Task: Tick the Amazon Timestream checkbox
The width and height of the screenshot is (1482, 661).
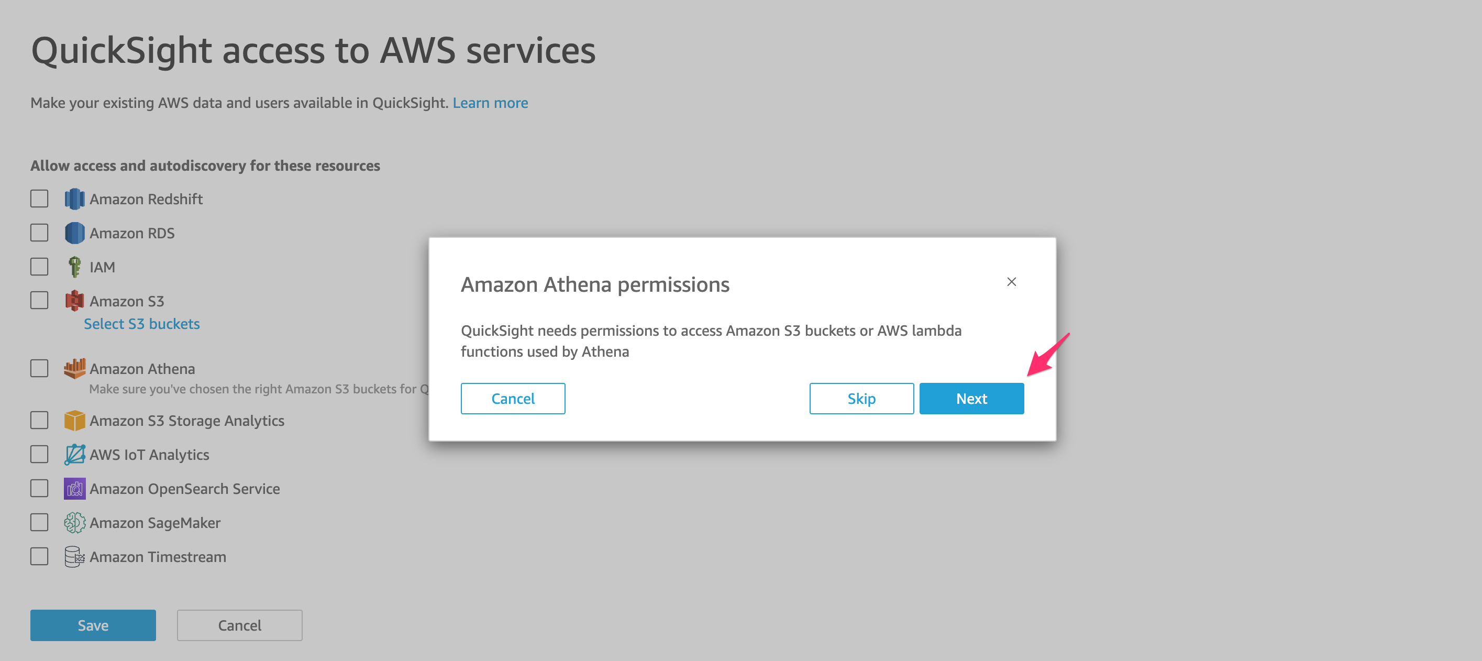Action: point(39,556)
